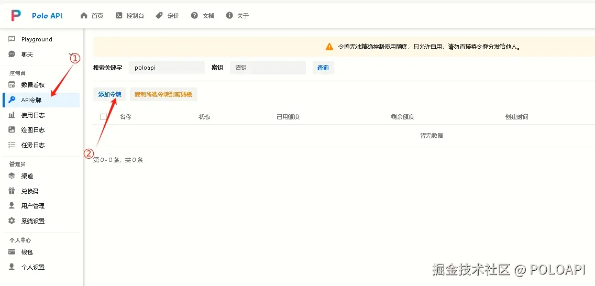
Task: Select 渠道 in the sidebar
Action: [x=41, y=175]
